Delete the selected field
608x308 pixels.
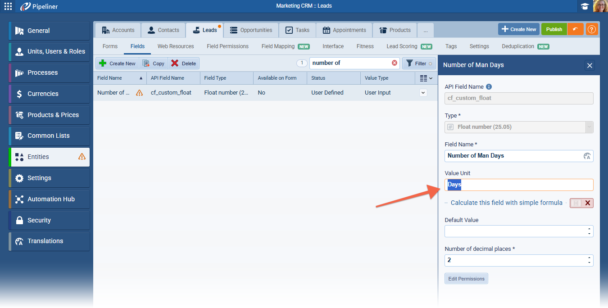[x=184, y=63]
